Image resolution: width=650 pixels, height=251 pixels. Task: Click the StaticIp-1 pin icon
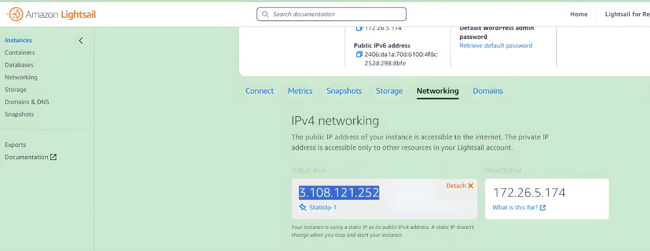click(303, 207)
